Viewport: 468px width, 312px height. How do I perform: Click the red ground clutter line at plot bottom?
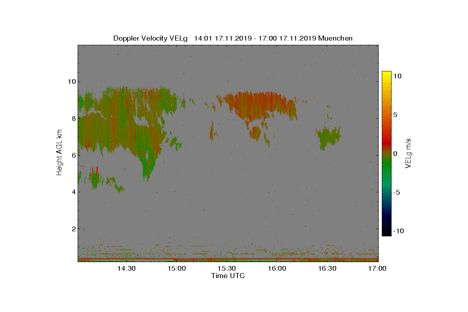[228, 259]
